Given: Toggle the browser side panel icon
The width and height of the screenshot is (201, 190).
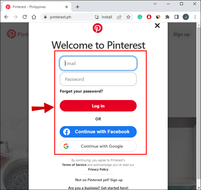Looking at the screenshot, I should tap(177, 17).
